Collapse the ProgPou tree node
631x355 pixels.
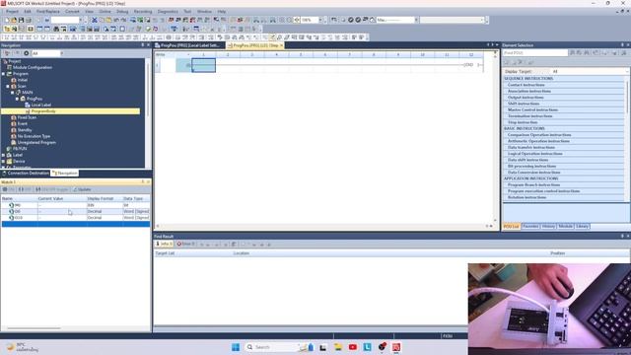[18, 99]
